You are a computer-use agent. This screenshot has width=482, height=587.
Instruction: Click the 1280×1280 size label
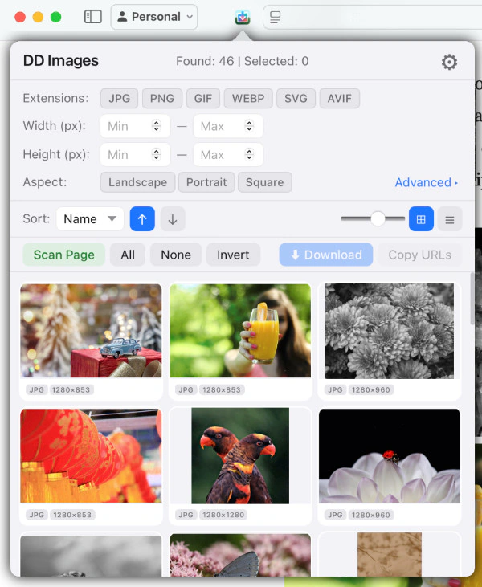[223, 515]
